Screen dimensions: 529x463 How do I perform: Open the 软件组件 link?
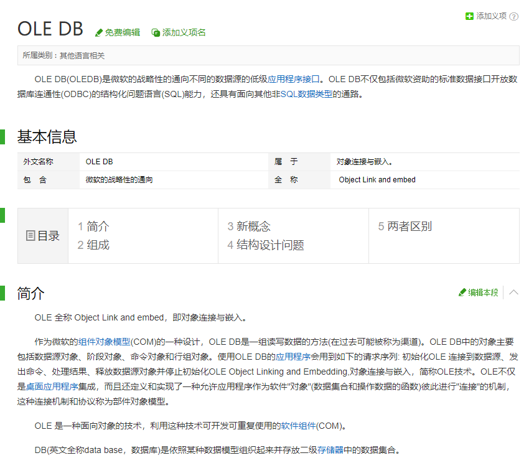coord(298,426)
